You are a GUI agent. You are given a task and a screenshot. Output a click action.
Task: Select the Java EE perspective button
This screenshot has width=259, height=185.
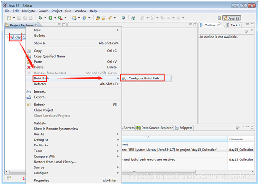point(232,18)
